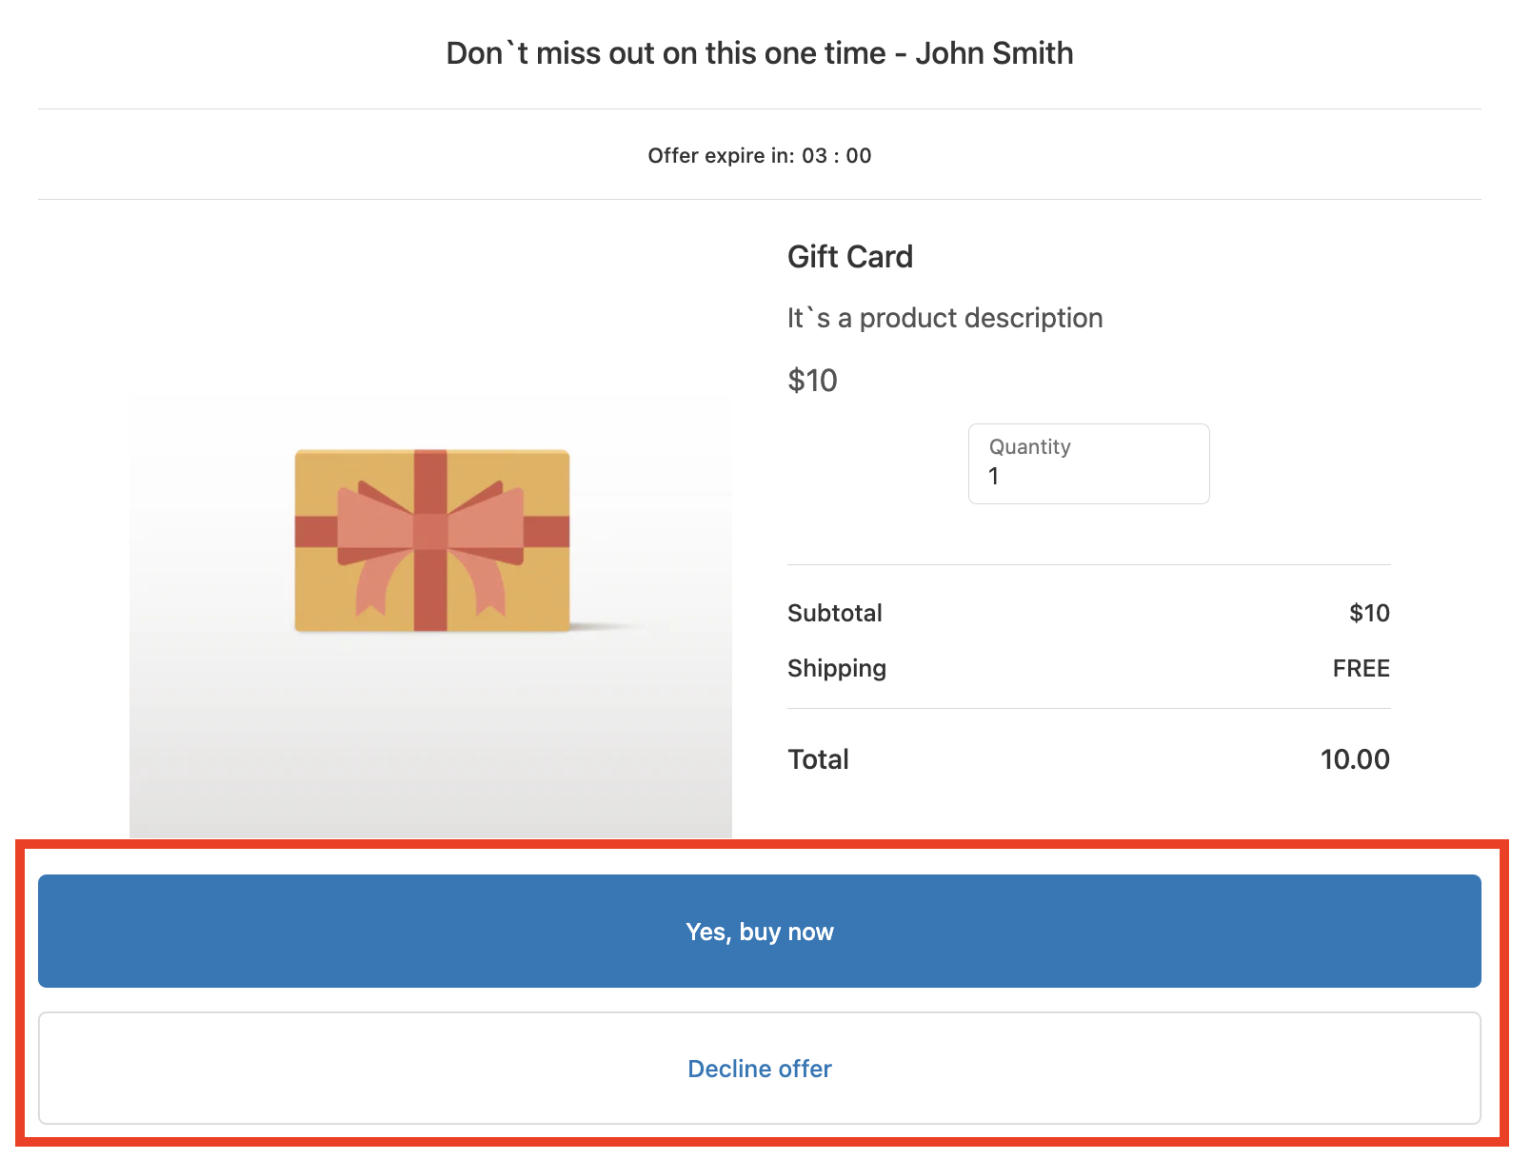Image resolution: width=1531 pixels, height=1159 pixels.
Task: Select the Gift Card product title
Action: point(849,257)
